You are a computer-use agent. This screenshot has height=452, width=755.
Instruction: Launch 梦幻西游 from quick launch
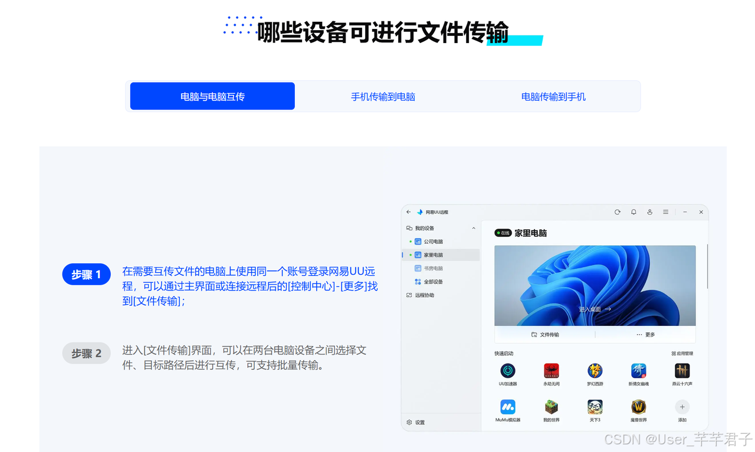[595, 370]
